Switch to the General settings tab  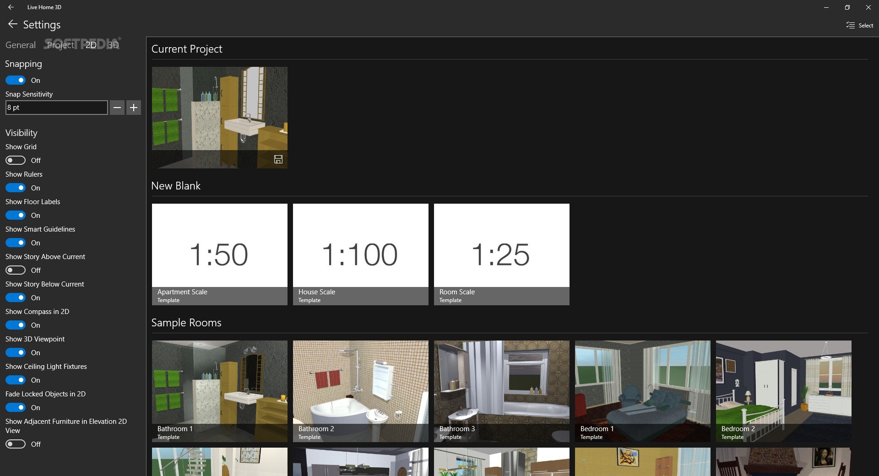tap(21, 45)
